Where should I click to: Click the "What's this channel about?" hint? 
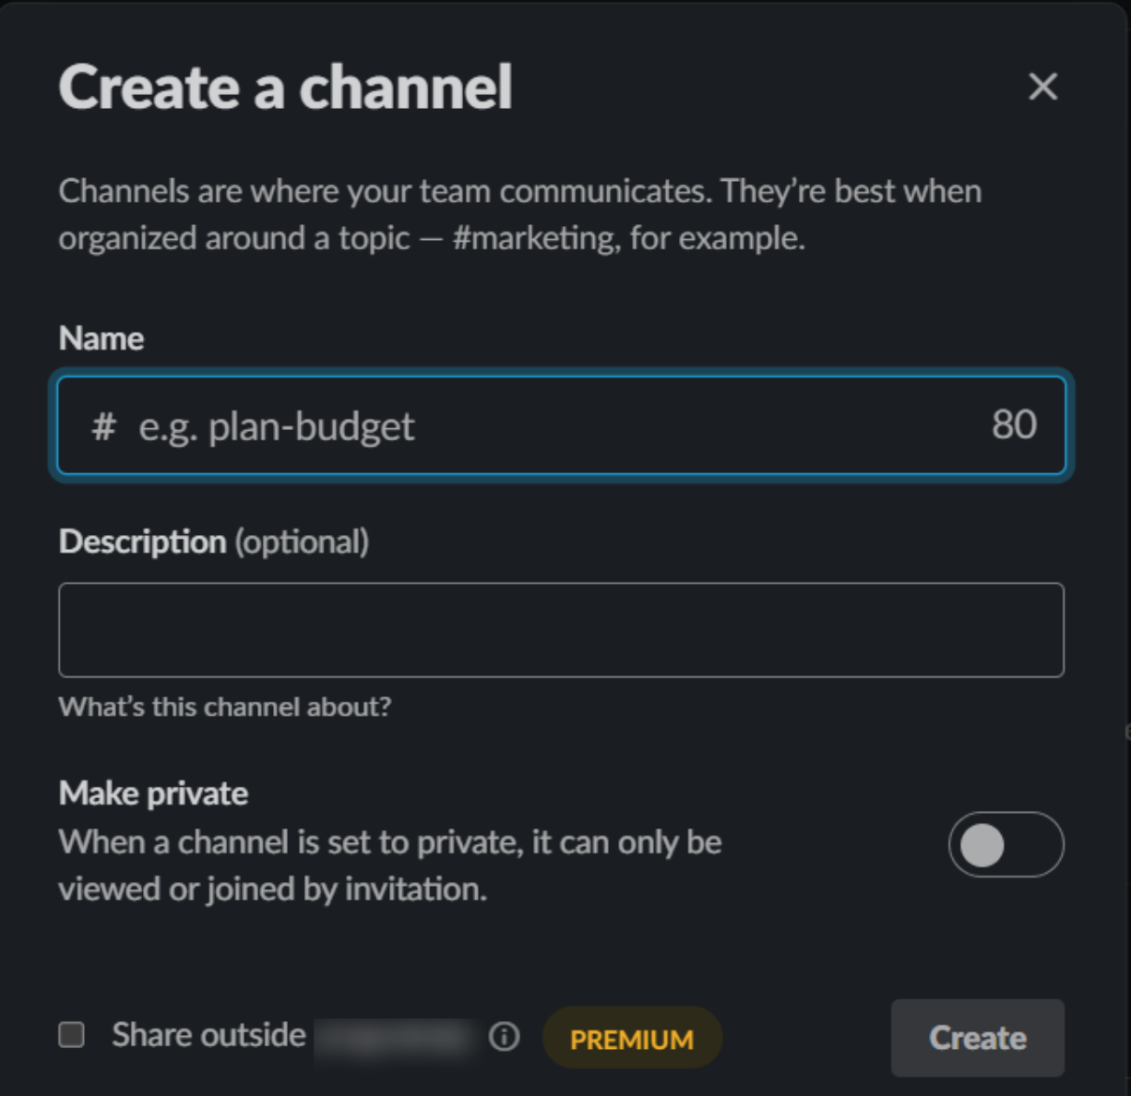point(225,707)
